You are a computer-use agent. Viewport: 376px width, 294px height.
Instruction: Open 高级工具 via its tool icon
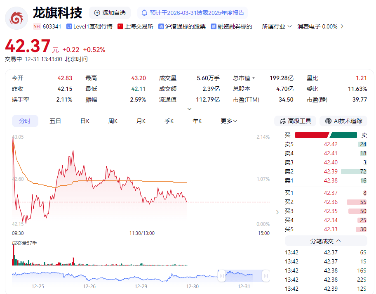[283, 121]
